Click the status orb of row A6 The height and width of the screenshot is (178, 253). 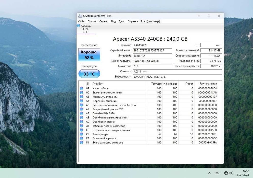pos(81,105)
